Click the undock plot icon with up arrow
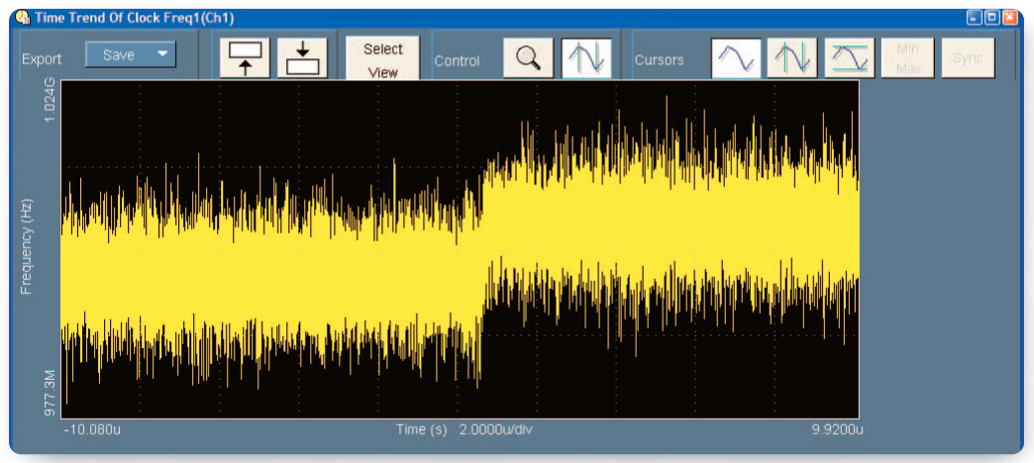 [244, 57]
